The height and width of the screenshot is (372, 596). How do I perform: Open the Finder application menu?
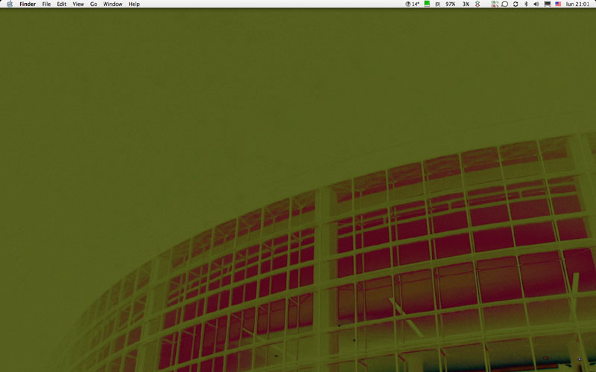pyautogui.click(x=28, y=4)
